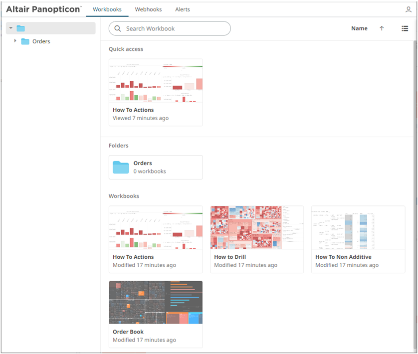This screenshot has width=418, height=354.
Task: Collapse the root folder in the tree
Action: pos(10,28)
